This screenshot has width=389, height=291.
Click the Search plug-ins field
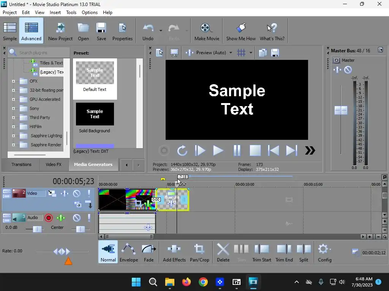(x=39, y=52)
